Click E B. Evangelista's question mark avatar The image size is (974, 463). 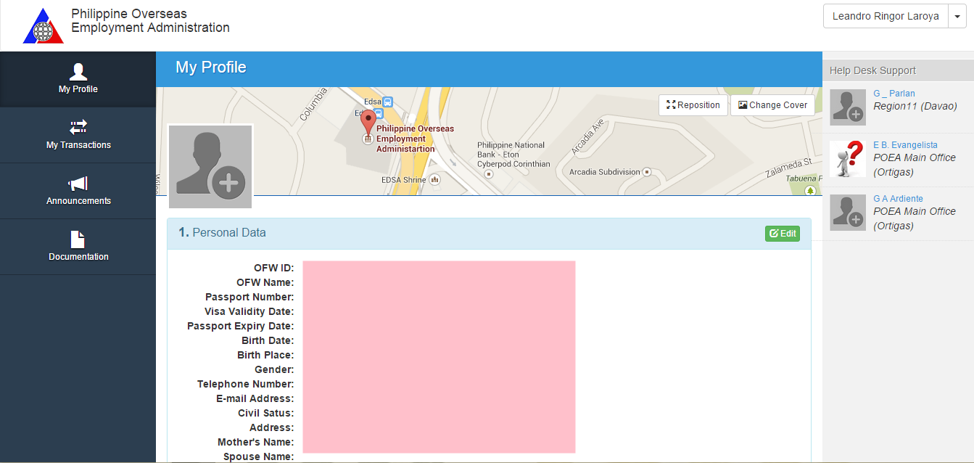[848, 160]
